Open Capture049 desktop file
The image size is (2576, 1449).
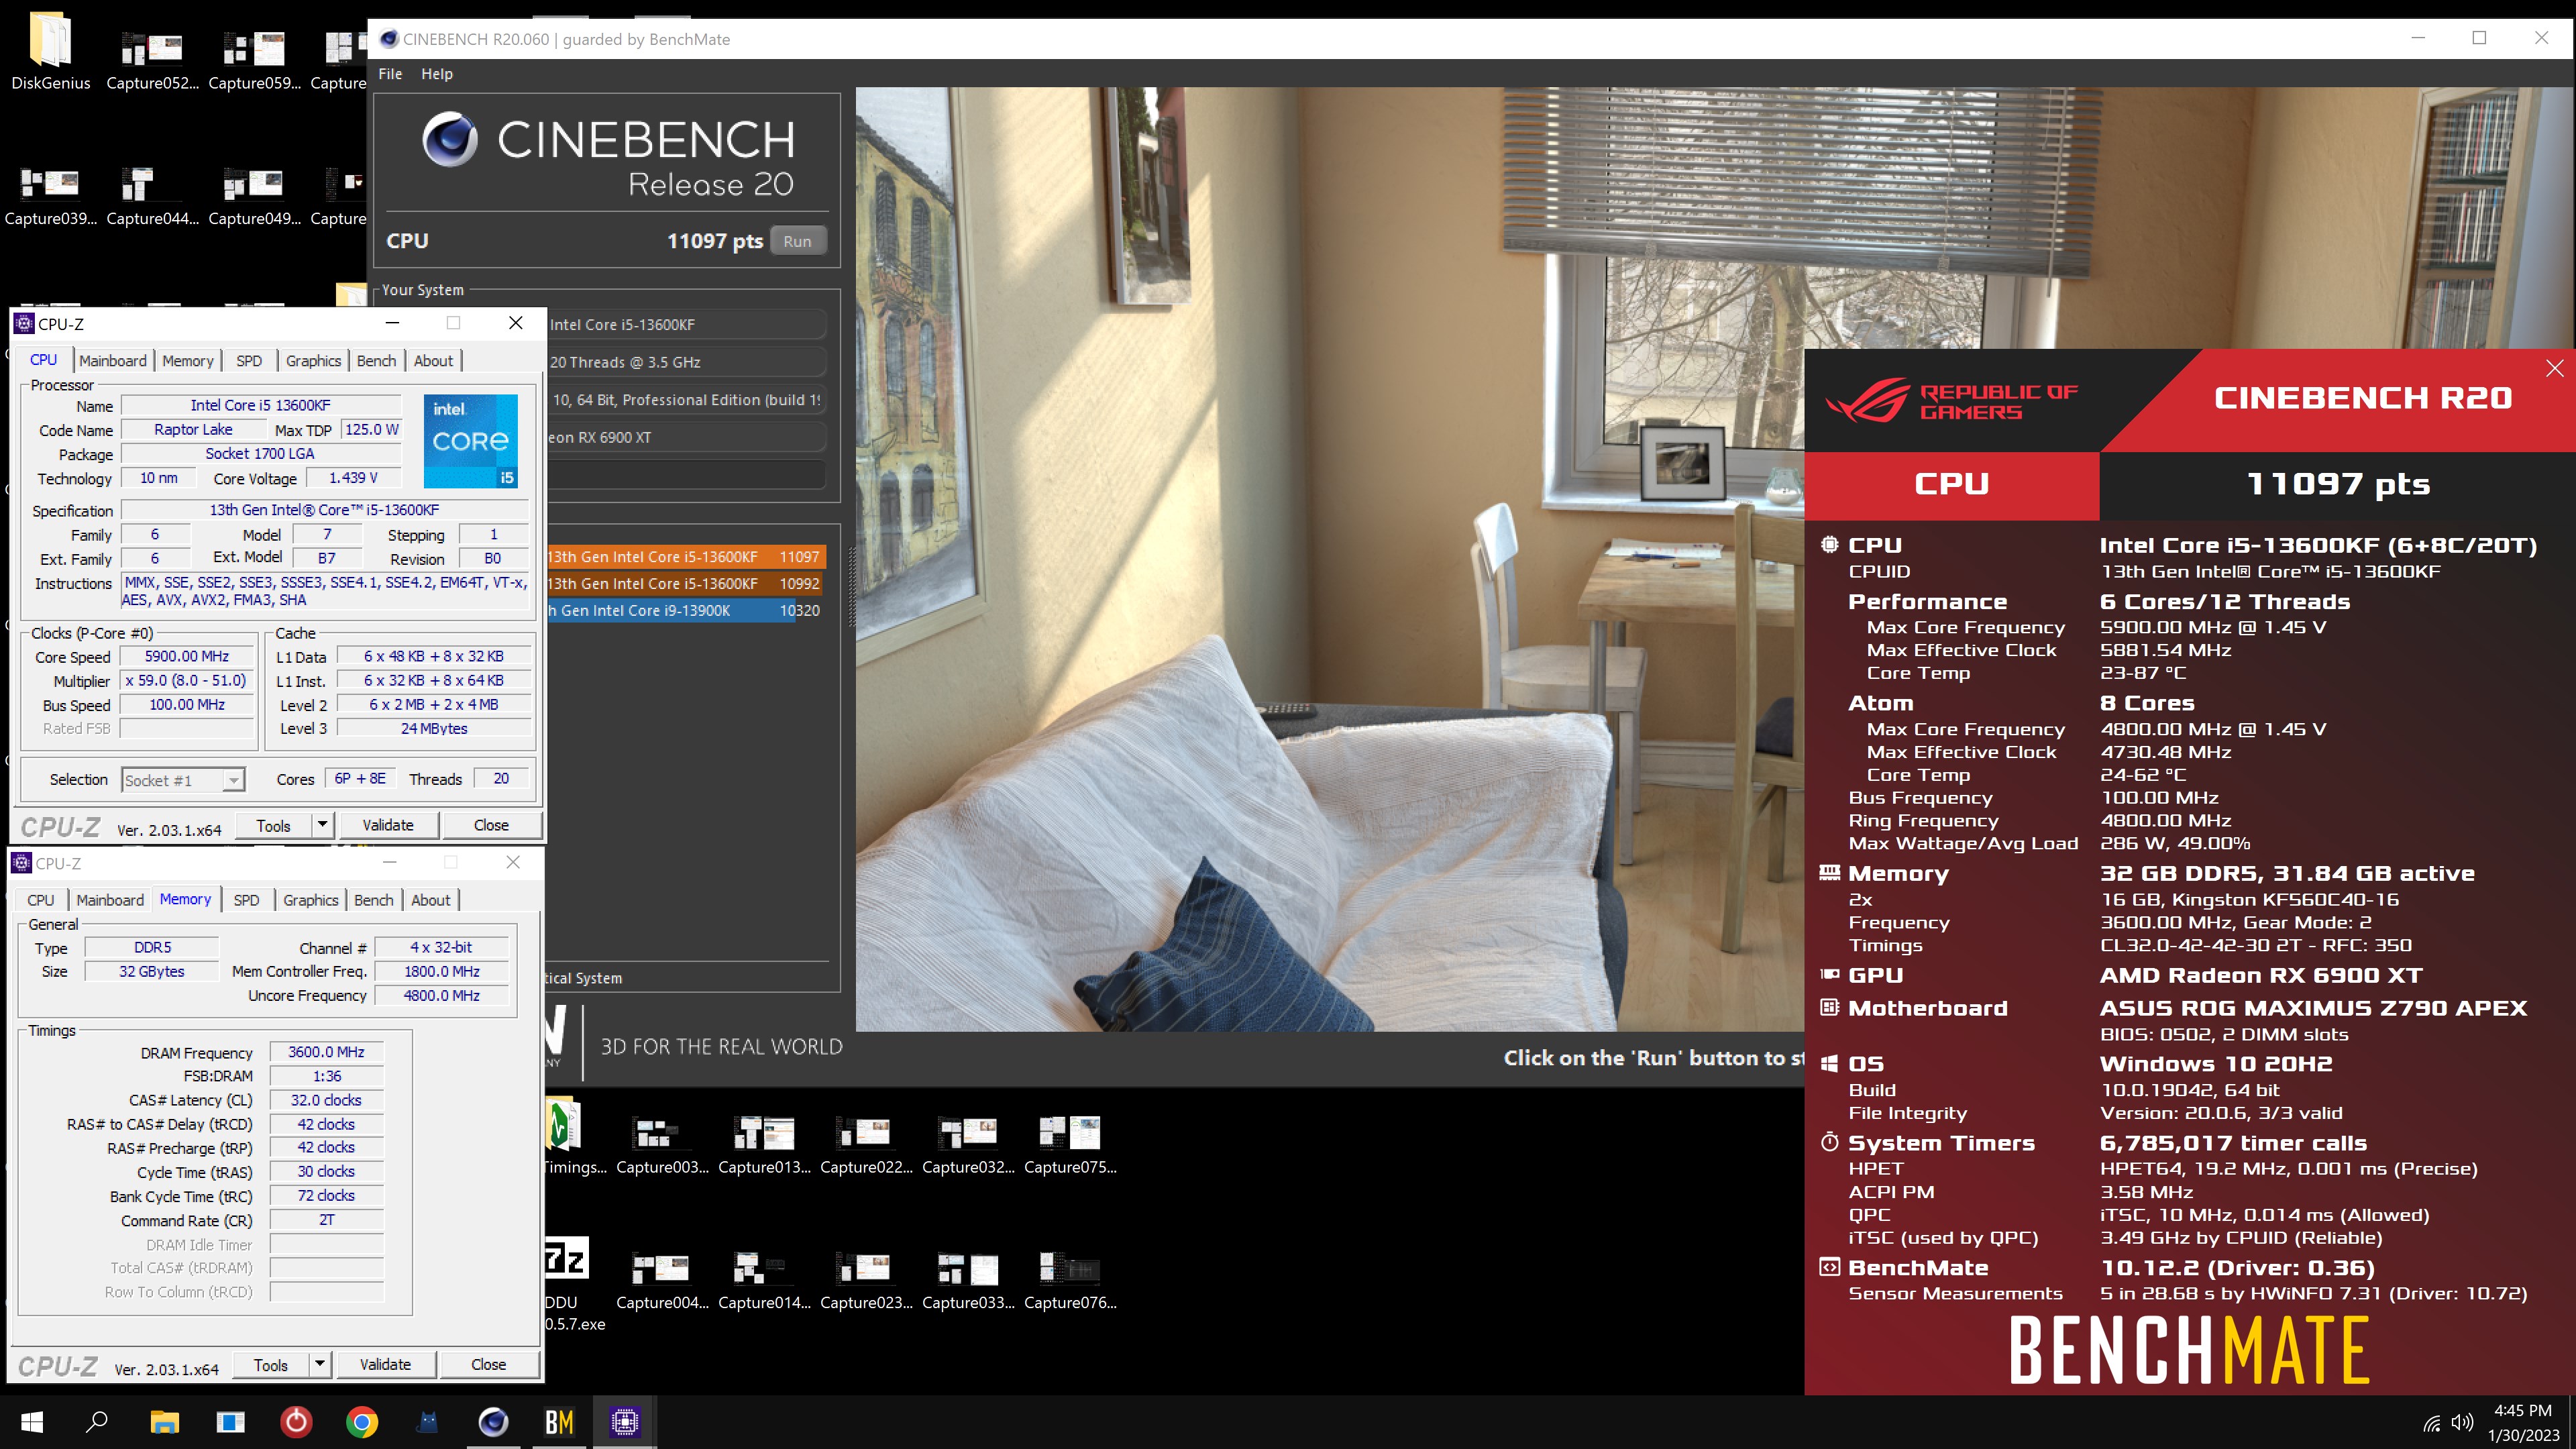click(x=254, y=197)
